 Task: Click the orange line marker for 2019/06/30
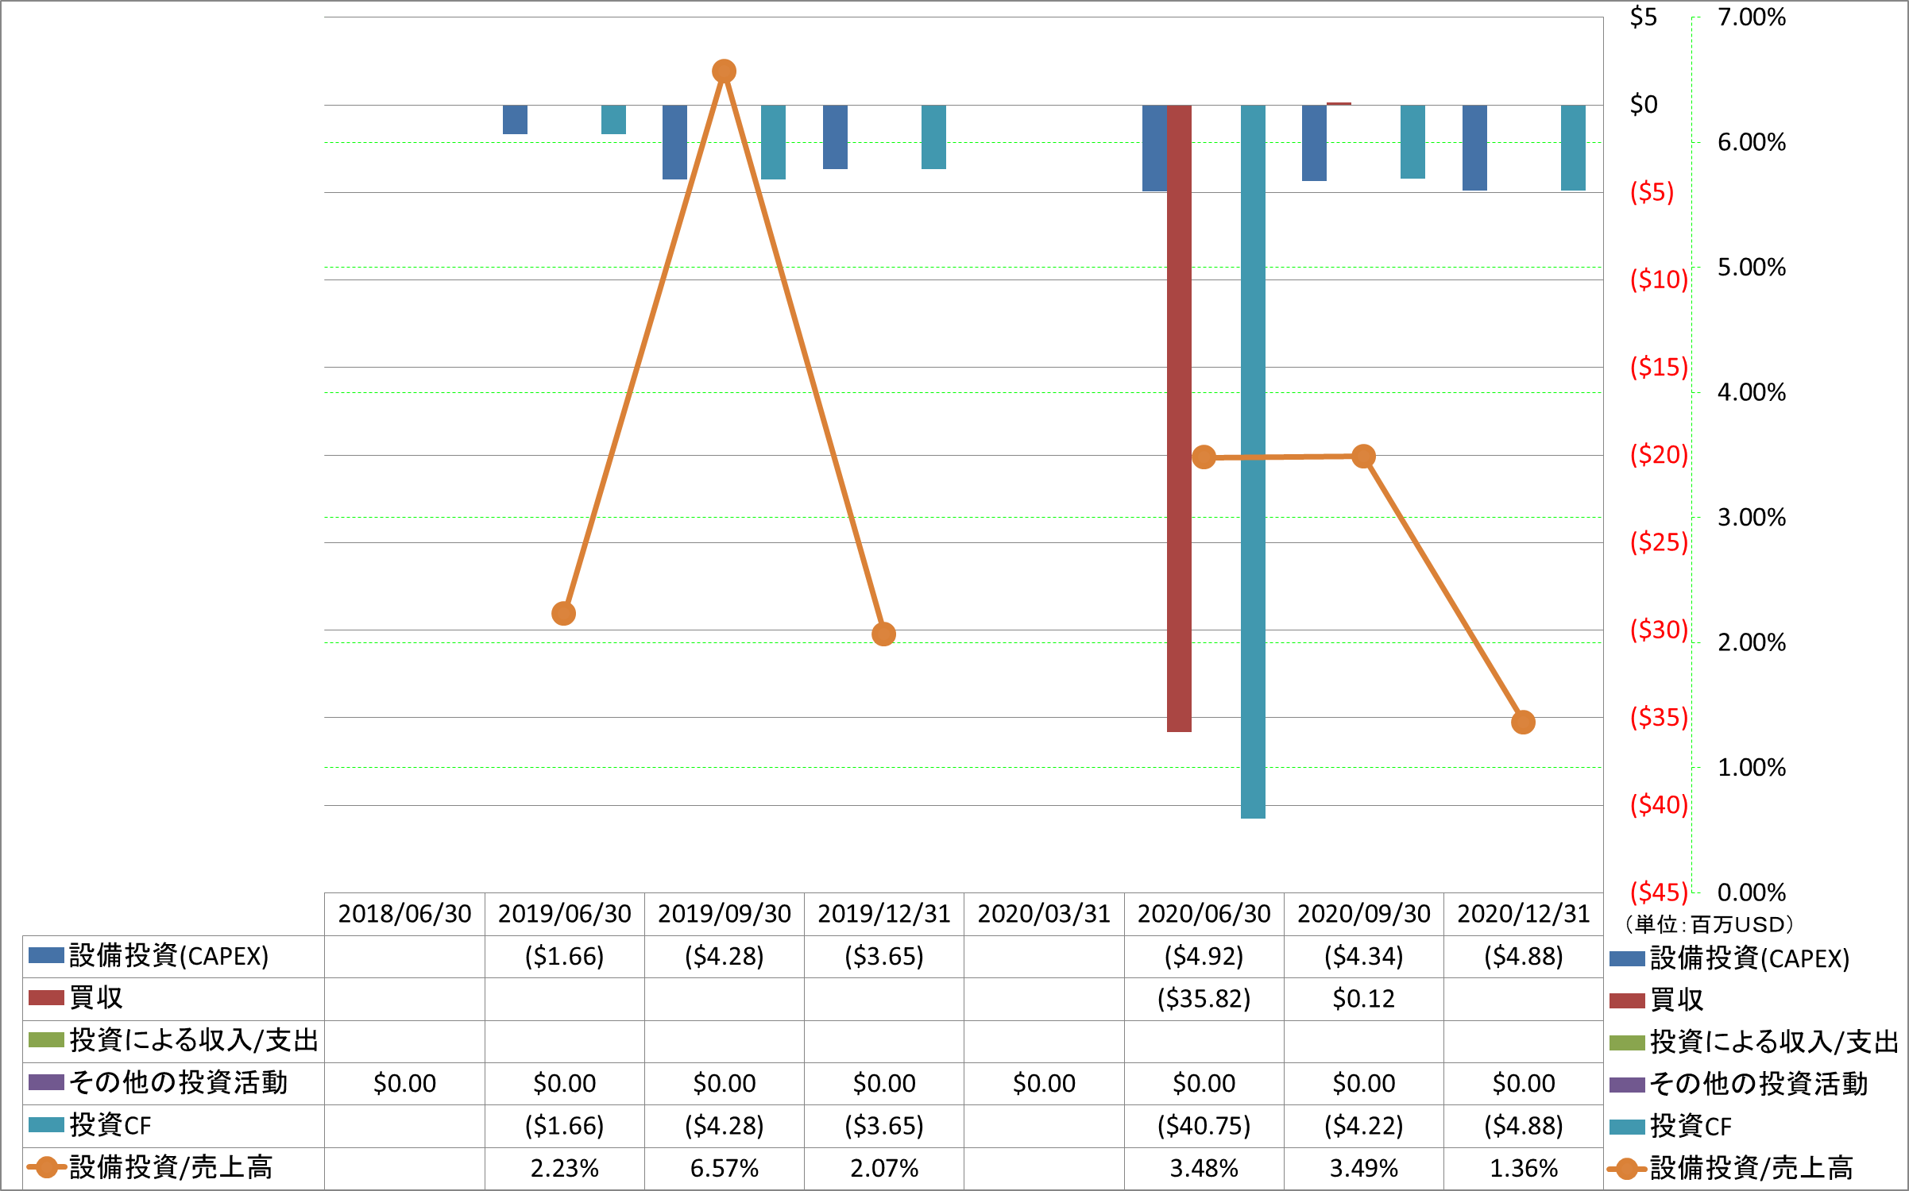click(563, 614)
